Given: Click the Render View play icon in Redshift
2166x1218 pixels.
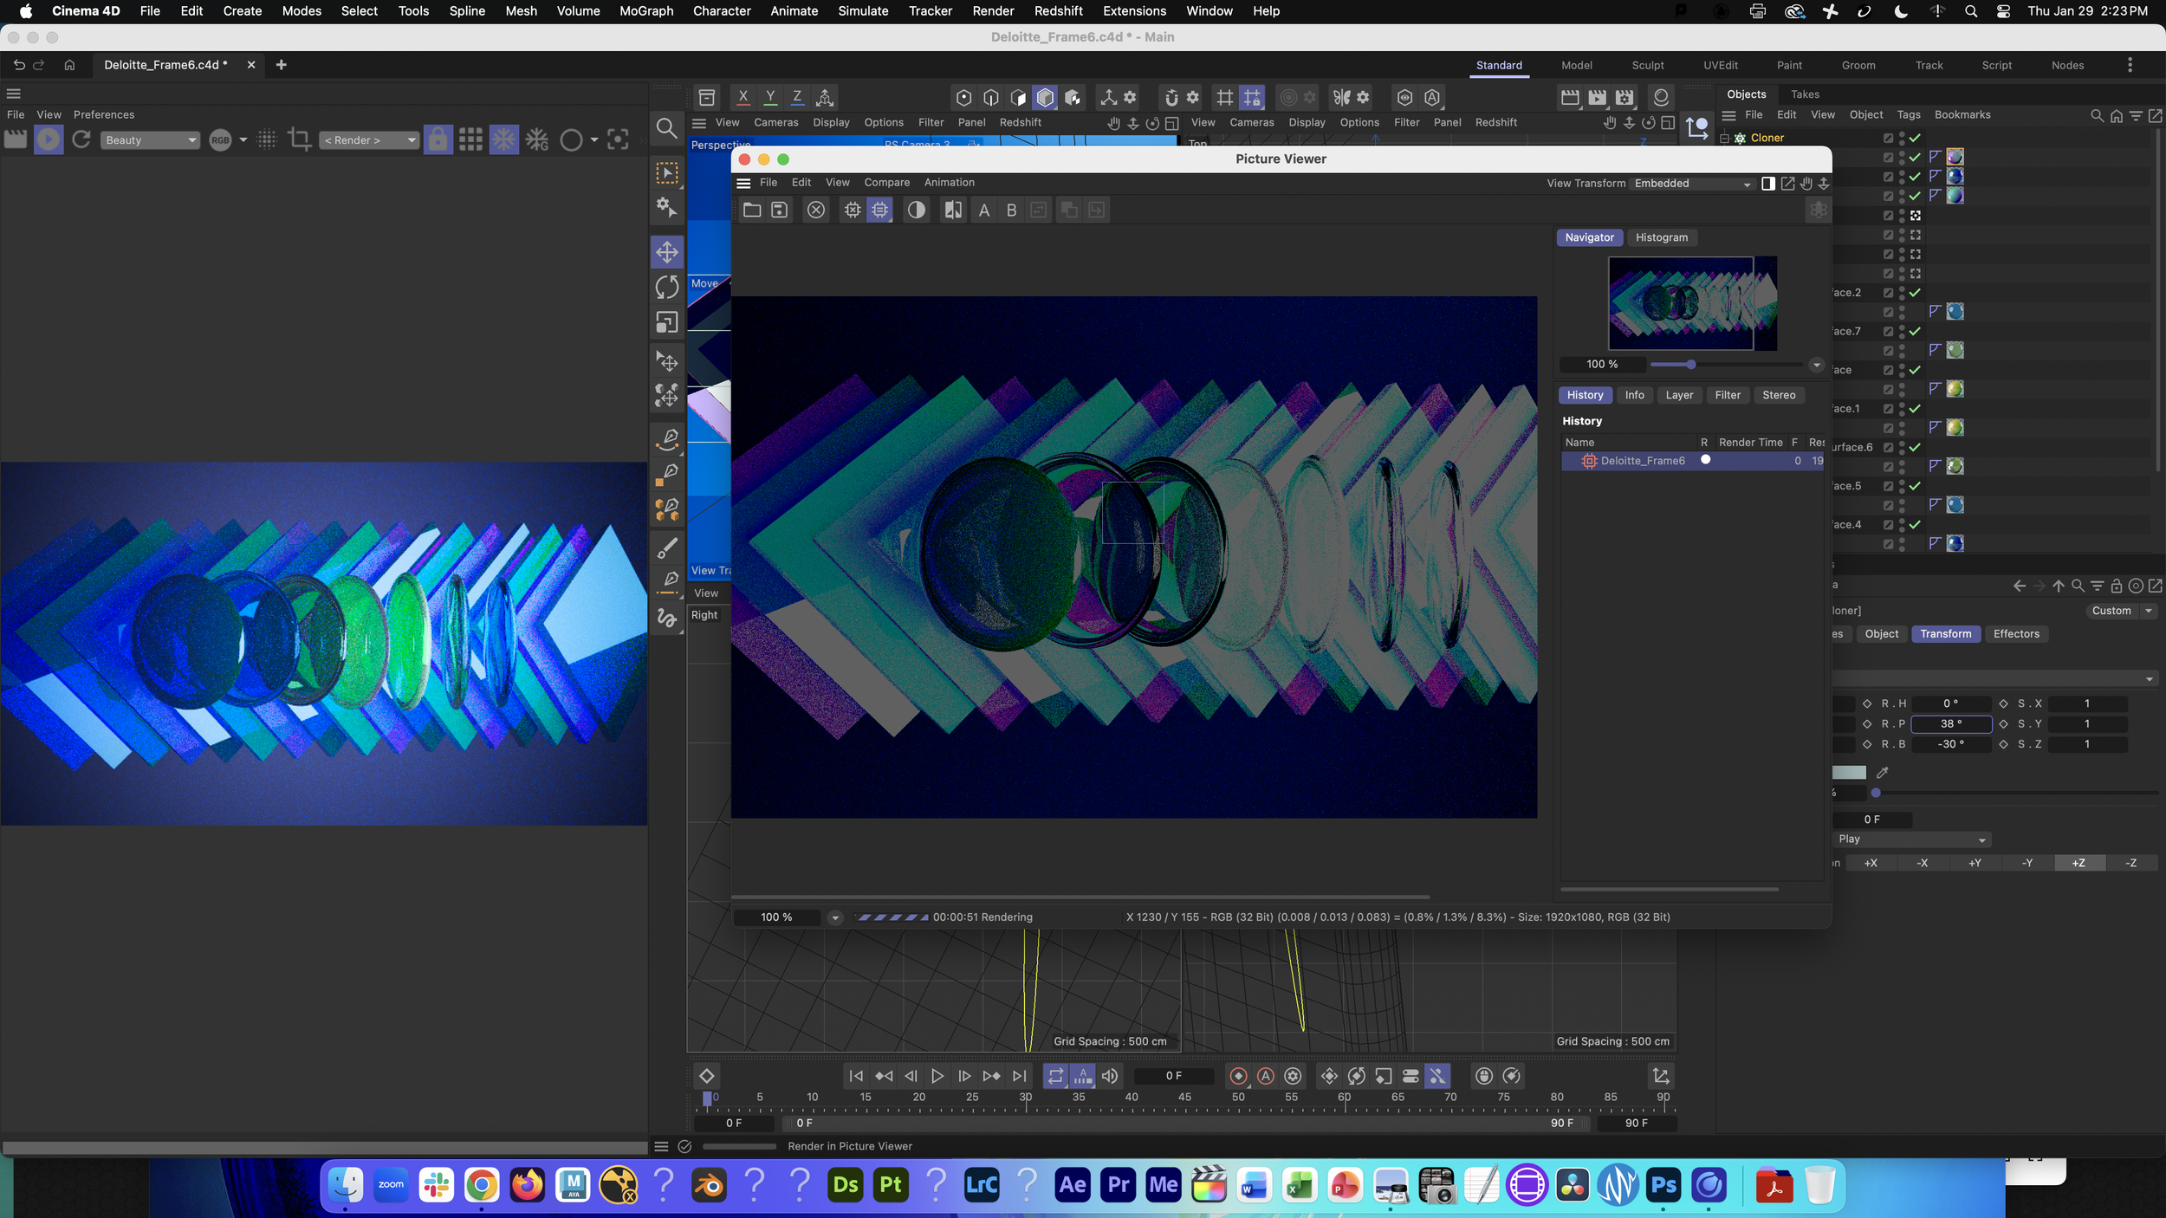Looking at the screenshot, I should (x=49, y=139).
